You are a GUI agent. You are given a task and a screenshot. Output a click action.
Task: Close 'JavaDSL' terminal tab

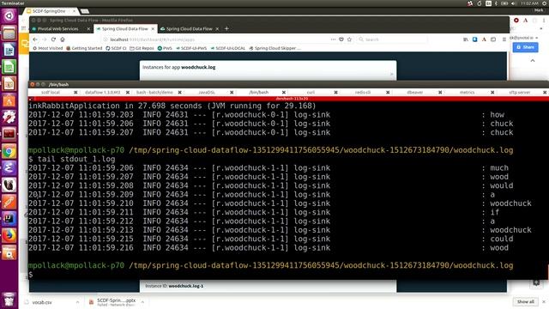232,92
